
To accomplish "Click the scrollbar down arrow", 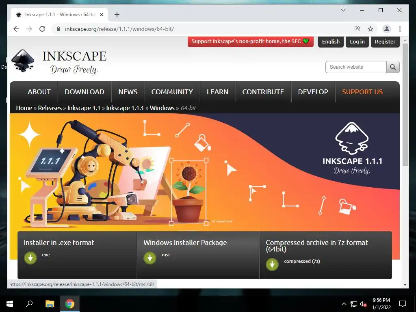I will (405, 285).
